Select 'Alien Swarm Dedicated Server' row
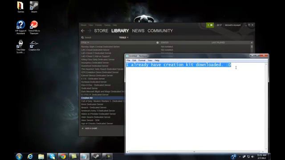 point(102,117)
